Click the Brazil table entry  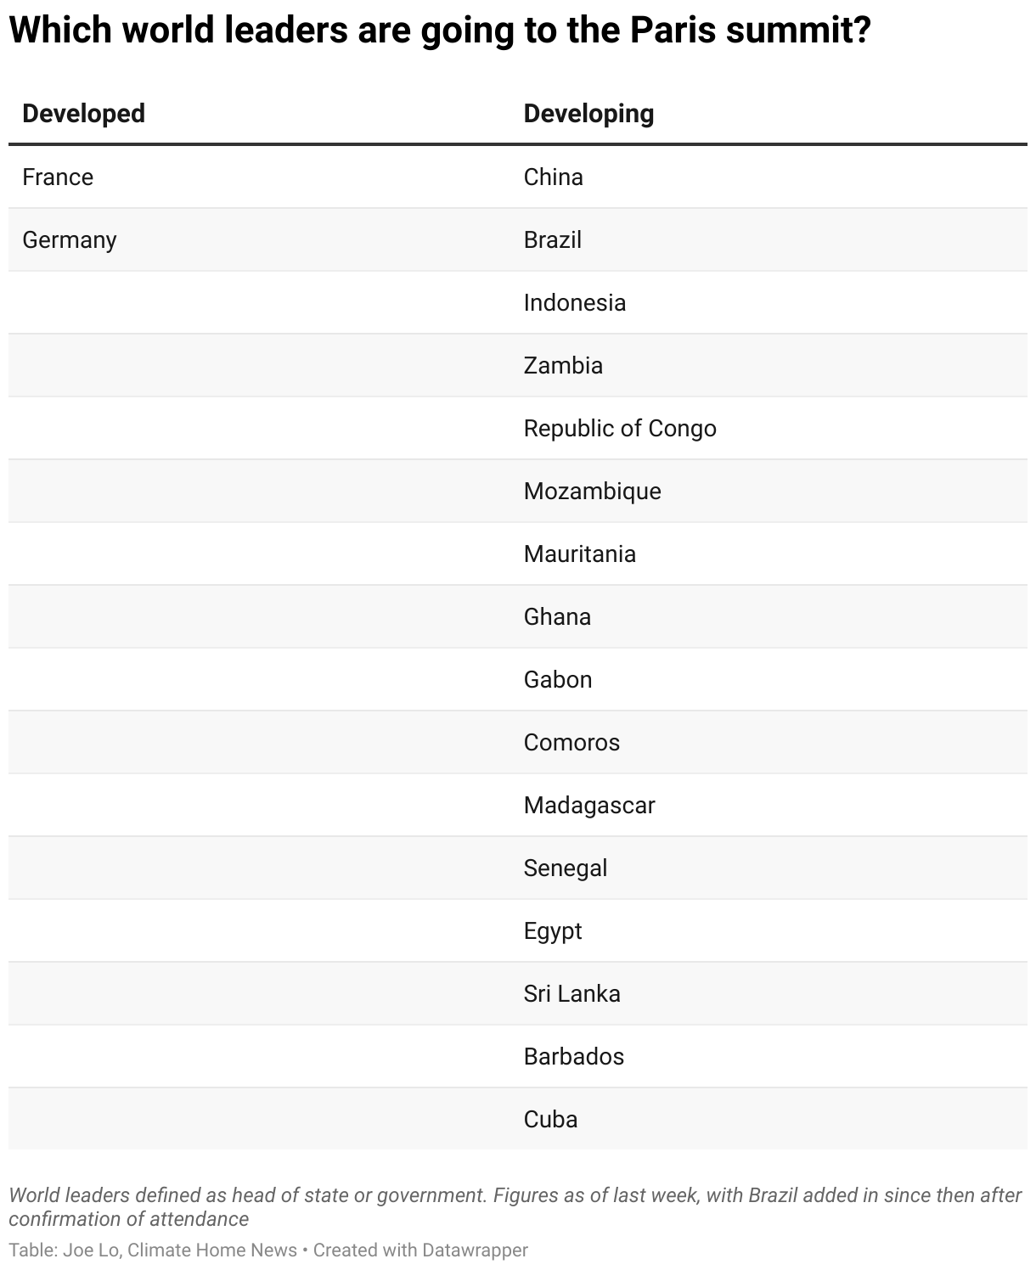pyautogui.click(x=552, y=239)
